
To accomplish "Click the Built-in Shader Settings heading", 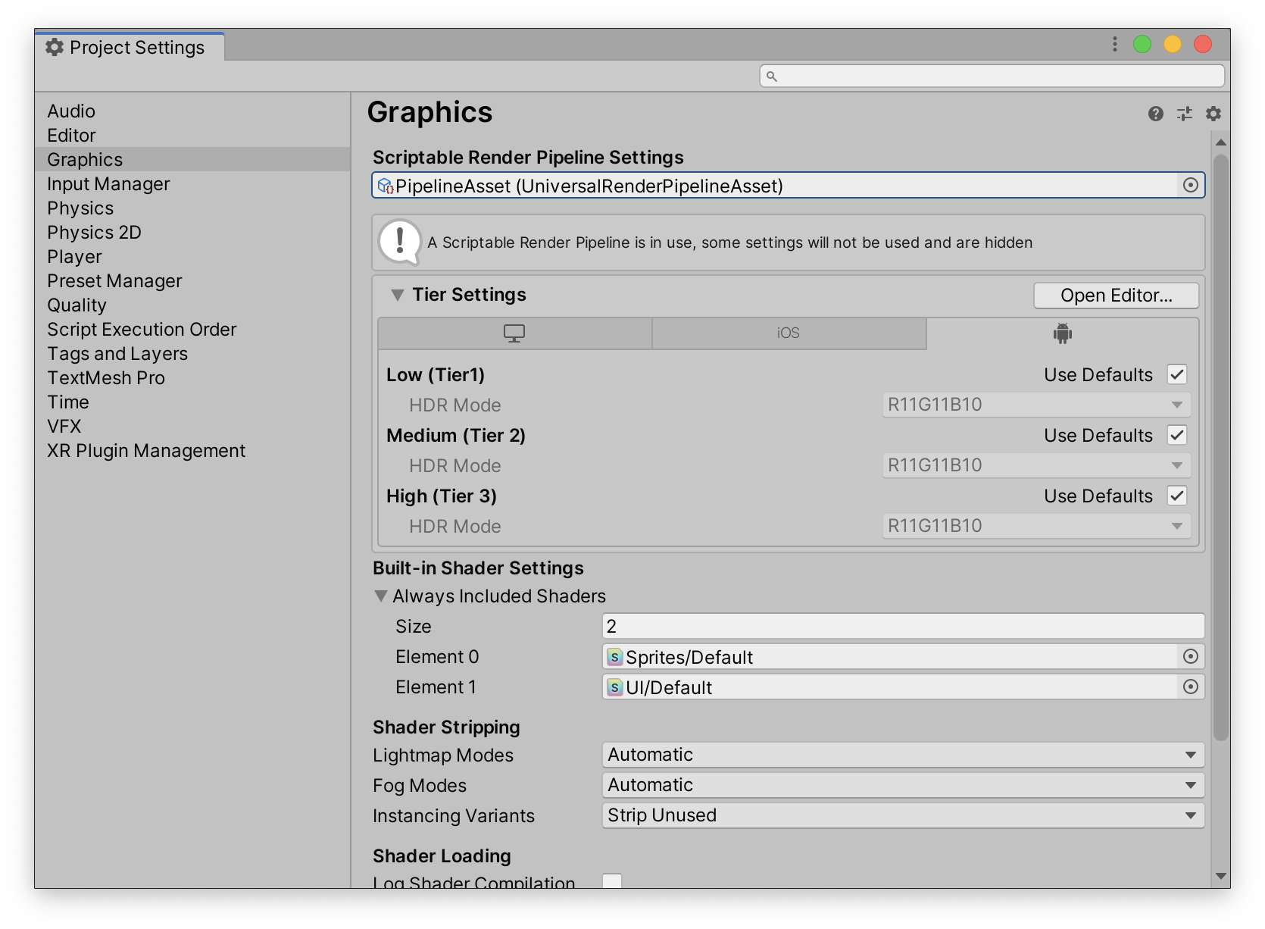I will click(478, 568).
